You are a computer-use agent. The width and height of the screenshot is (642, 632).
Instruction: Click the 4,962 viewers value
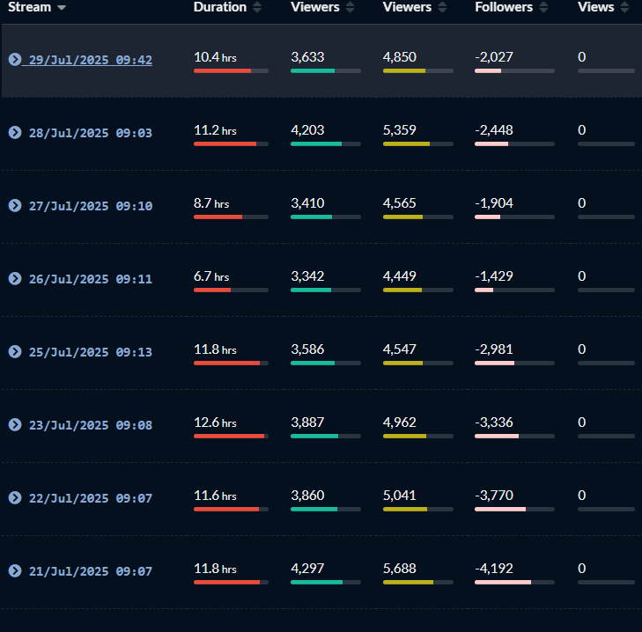click(400, 423)
